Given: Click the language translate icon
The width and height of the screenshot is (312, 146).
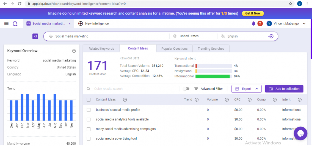Looking at the screenshot, I should point(223,36).
